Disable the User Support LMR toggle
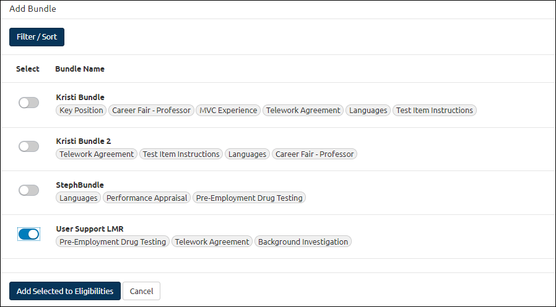556x307 pixels. click(28, 234)
